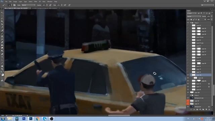Select the Layer 101 row
The height and width of the screenshot is (121, 215).
(200, 78)
